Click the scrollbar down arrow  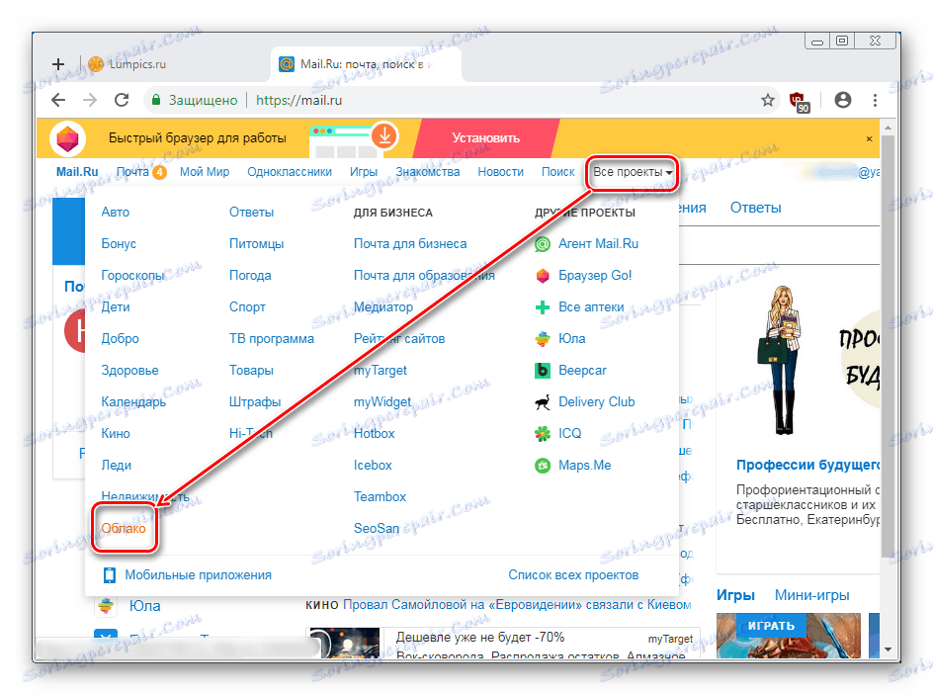888,650
